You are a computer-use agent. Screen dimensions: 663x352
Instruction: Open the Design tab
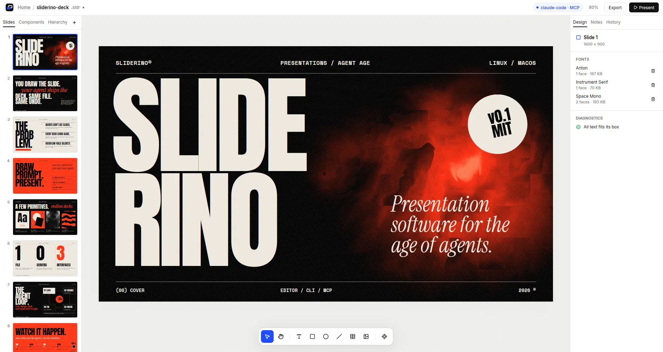(x=580, y=22)
